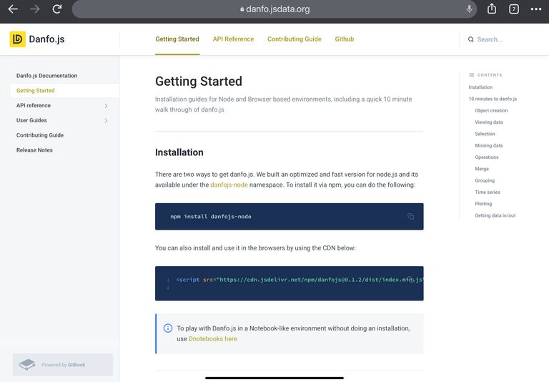Click the Getting Started page heading
Viewport: 549px width, 382px height.
(199, 82)
